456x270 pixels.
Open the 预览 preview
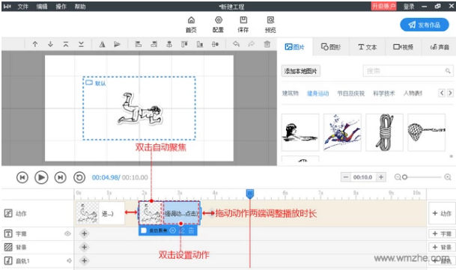pos(270,25)
